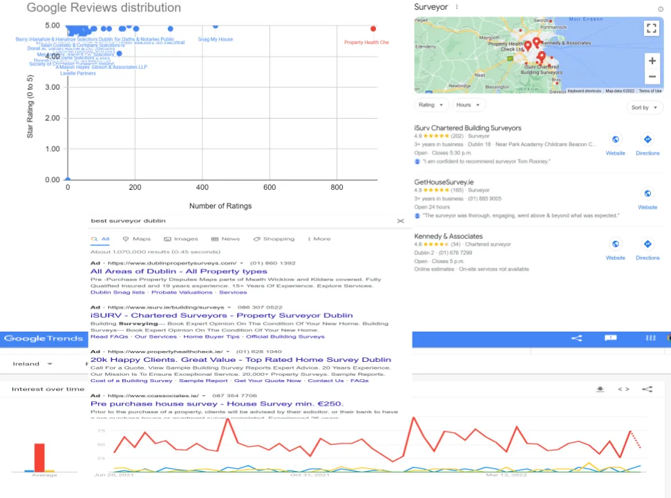Click the Property Health Check map pin
This screenshot has height=498, width=671.
coord(528,46)
